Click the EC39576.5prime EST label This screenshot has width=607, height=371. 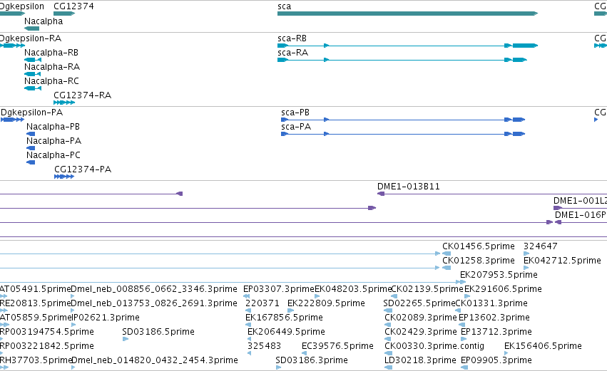337,347
